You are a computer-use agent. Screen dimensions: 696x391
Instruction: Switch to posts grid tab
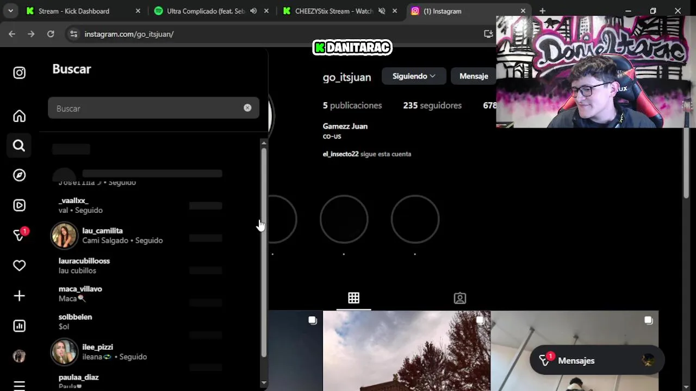[x=354, y=298]
